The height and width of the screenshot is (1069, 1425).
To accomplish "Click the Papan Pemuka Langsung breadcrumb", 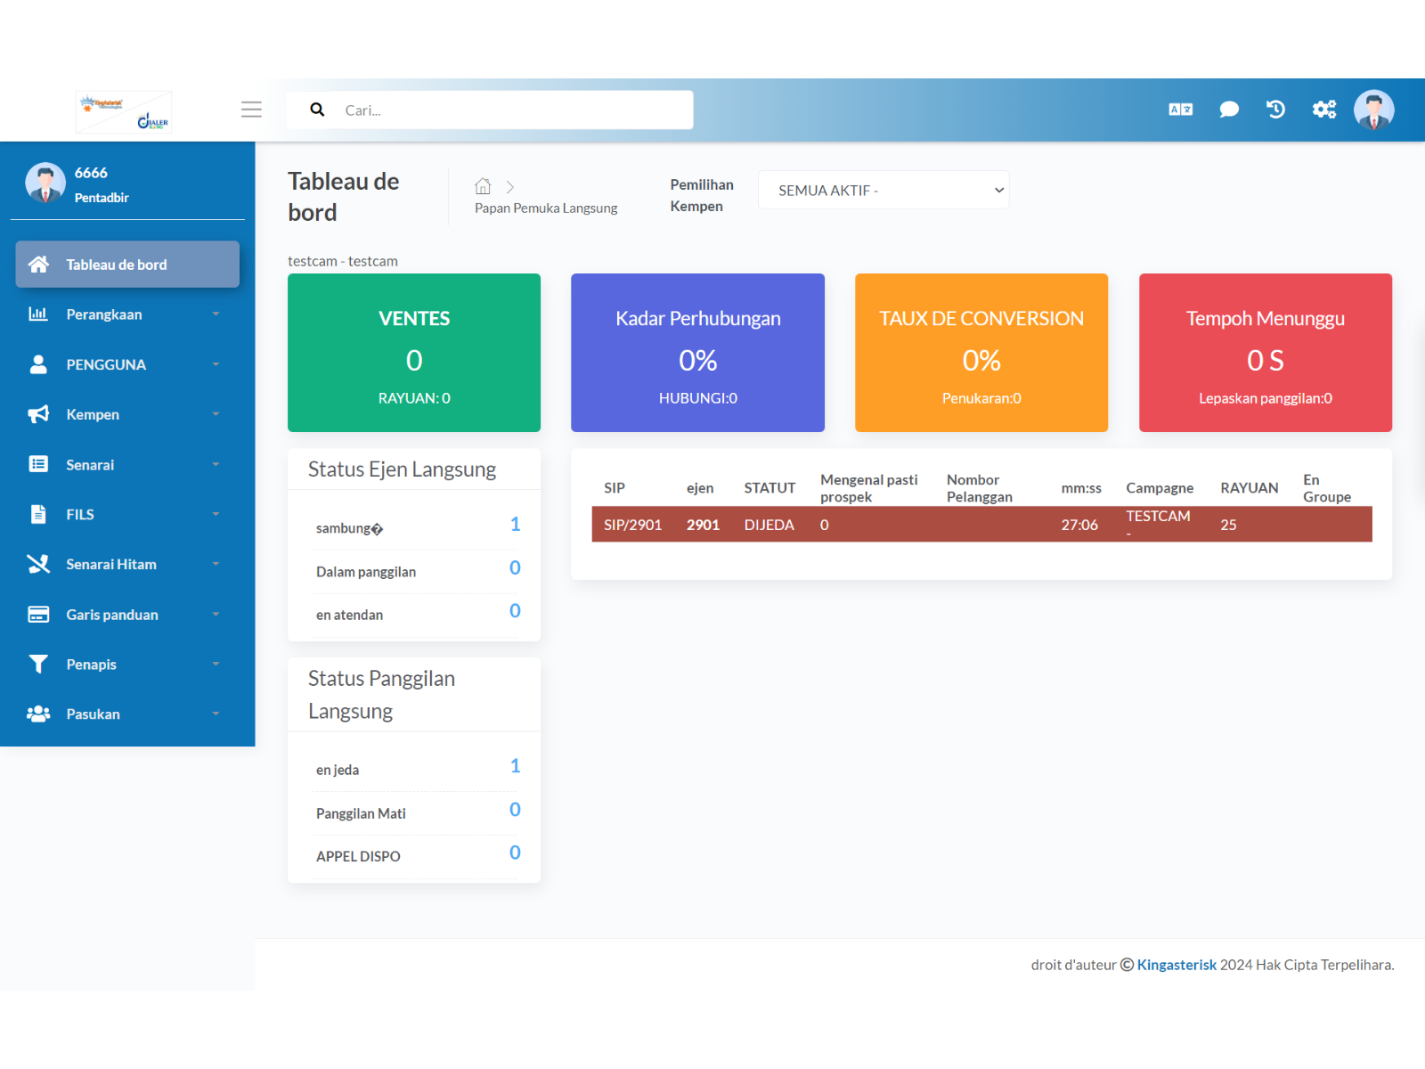I will (x=546, y=208).
